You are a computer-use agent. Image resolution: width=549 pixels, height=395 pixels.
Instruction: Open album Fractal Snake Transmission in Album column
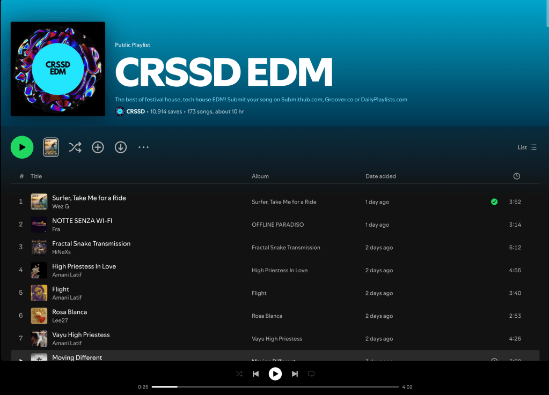(x=286, y=248)
